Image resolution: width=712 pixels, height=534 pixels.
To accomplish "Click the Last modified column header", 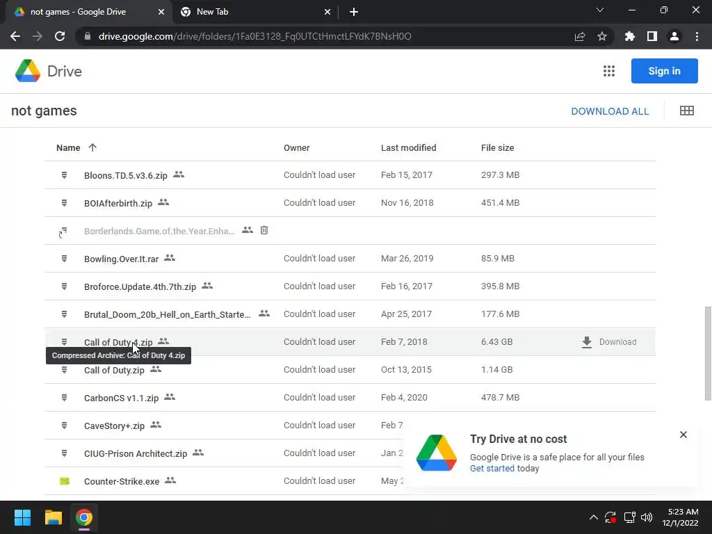I will [408, 147].
